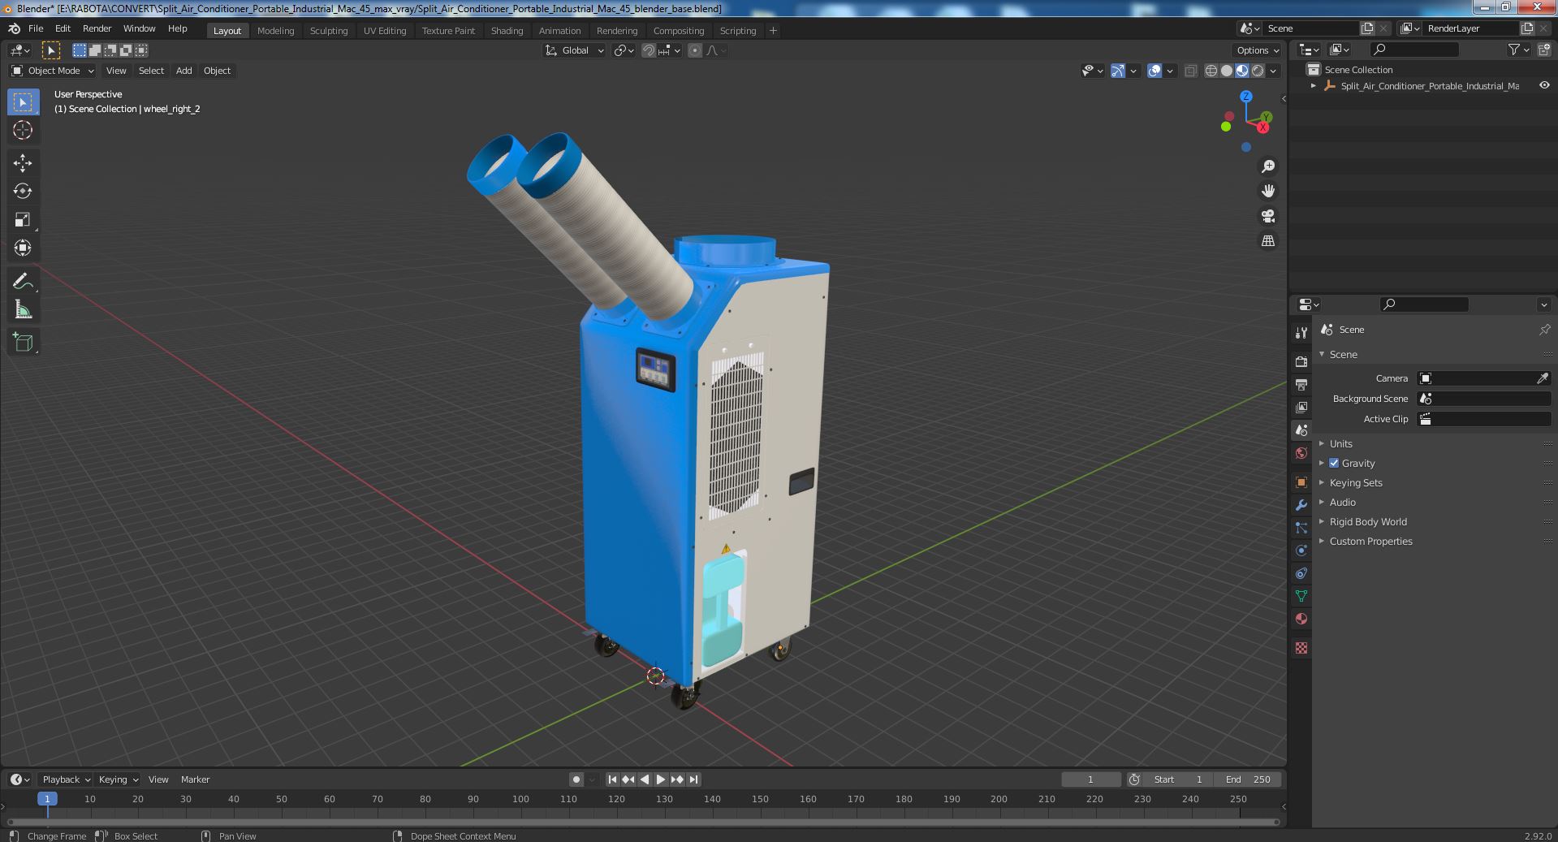Click the zoom viewport magnifier icon
Image resolution: width=1558 pixels, height=842 pixels.
1268,166
